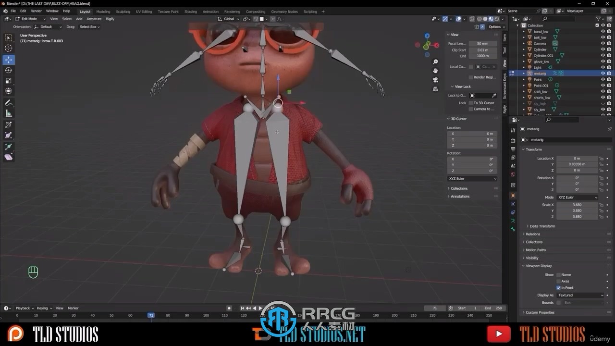This screenshot has height=346, width=615.
Task: Click the zoom view magnifier icon
Action: click(x=435, y=62)
